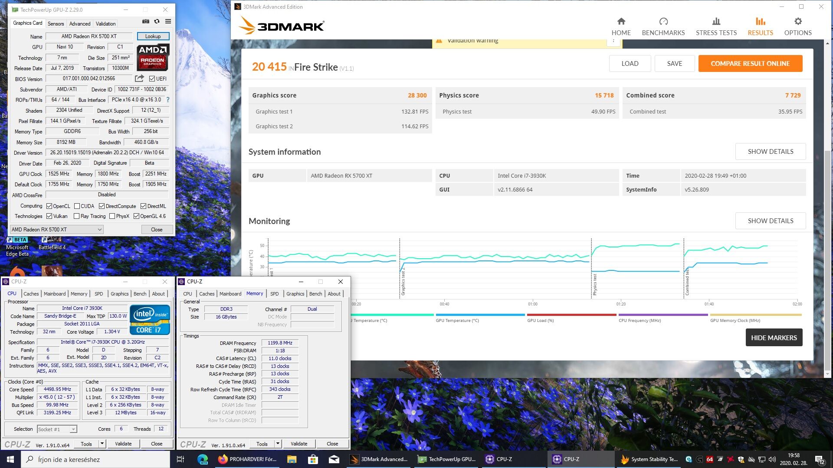The width and height of the screenshot is (833, 468).
Task: Open the Socket #1 selection dropdown
Action: [57, 429]
